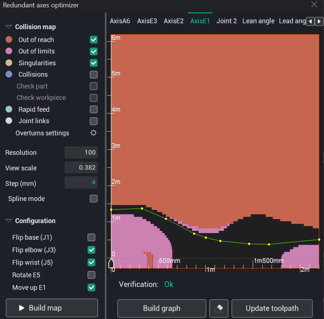Image resolution: width=324 pixels, height=319 pixels.
Task: Click the Build map button
Action: point(52,308)
